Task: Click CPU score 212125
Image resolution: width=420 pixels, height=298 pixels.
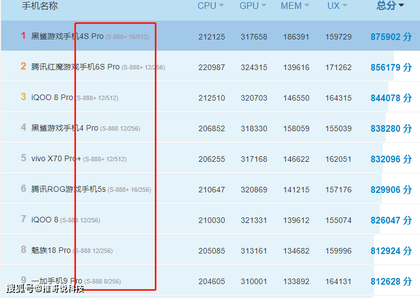Action: pos(211,37)
